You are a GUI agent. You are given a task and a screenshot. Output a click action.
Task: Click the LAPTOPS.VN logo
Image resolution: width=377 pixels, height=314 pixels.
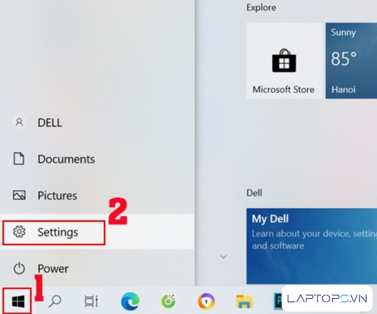pos(327,298)
